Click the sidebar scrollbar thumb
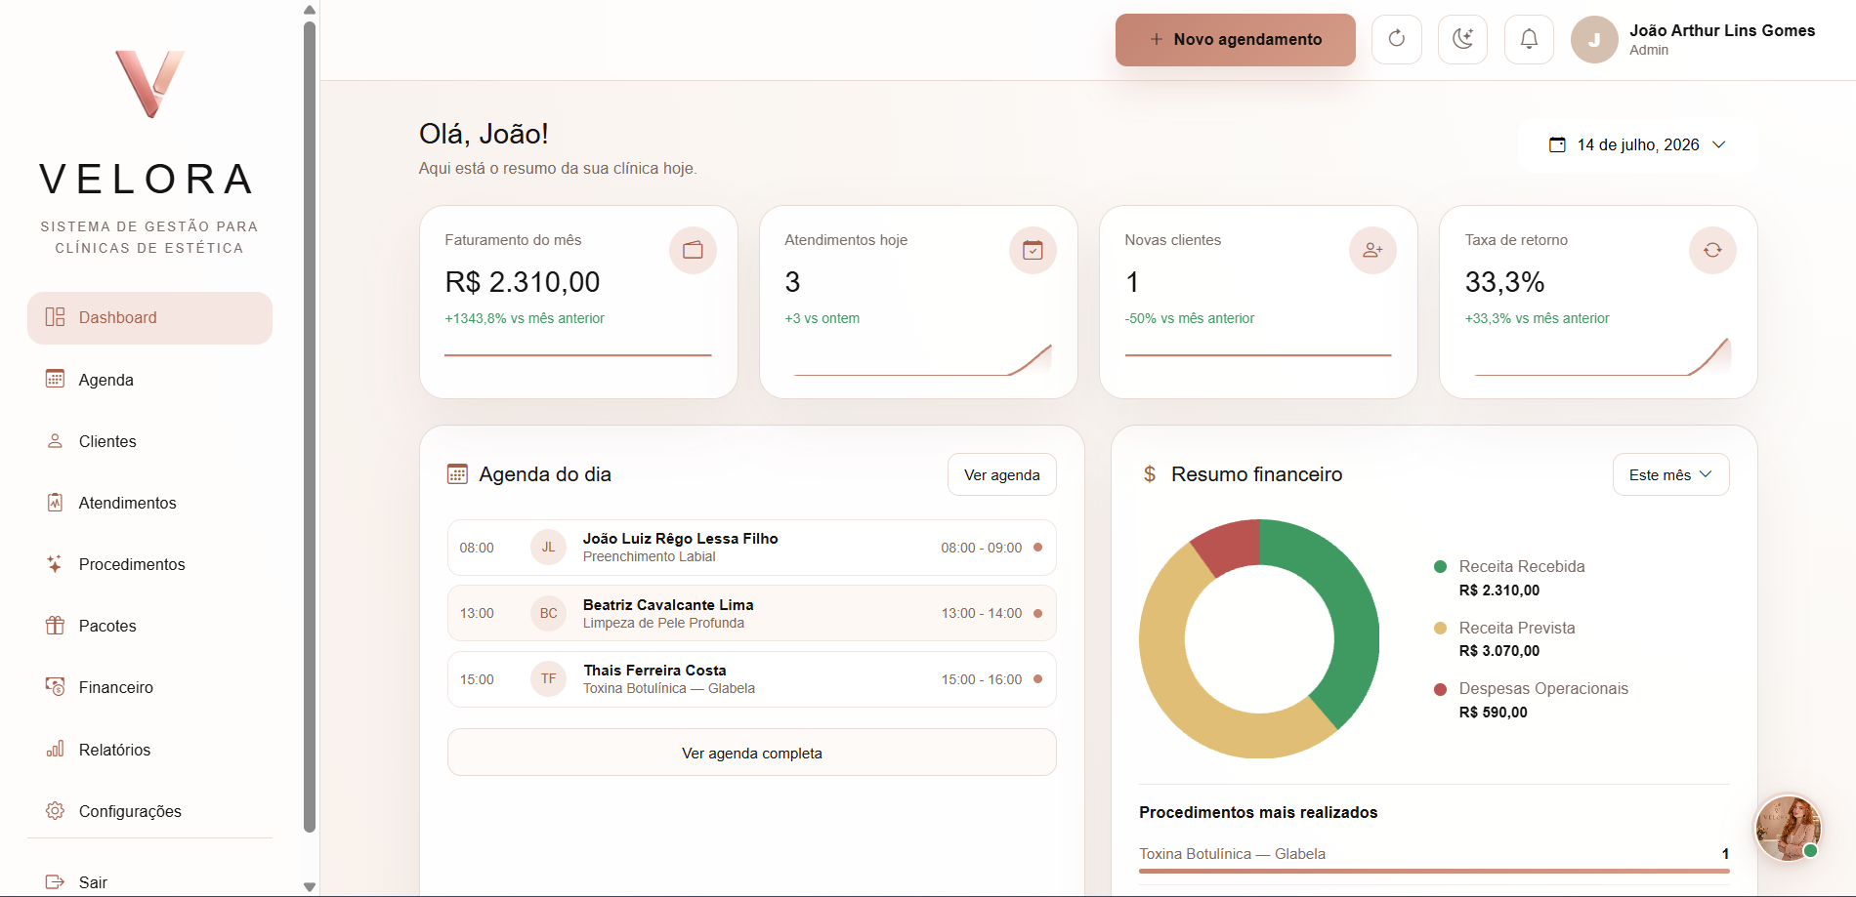Viewport: 1856px width, 897px height. coord(310,427)
